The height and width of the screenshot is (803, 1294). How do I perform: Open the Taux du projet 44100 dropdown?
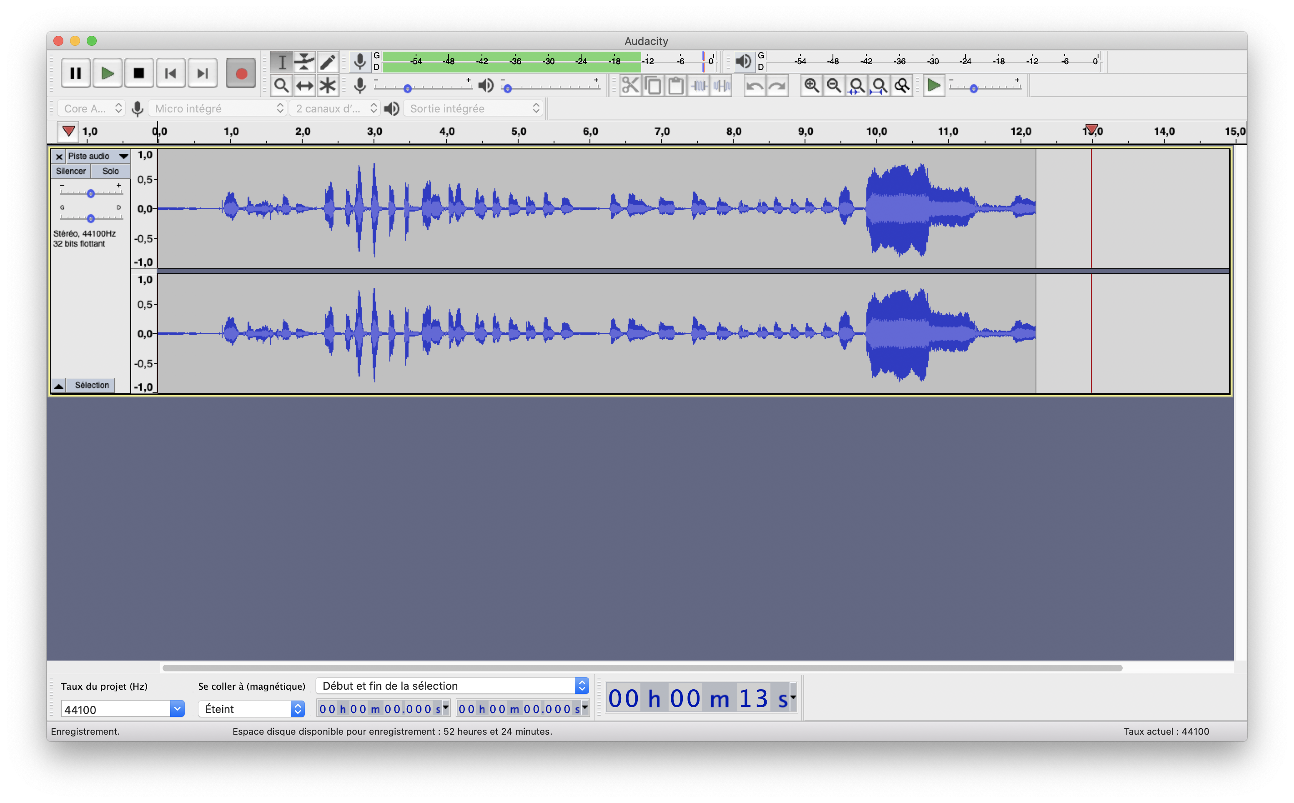177,708
